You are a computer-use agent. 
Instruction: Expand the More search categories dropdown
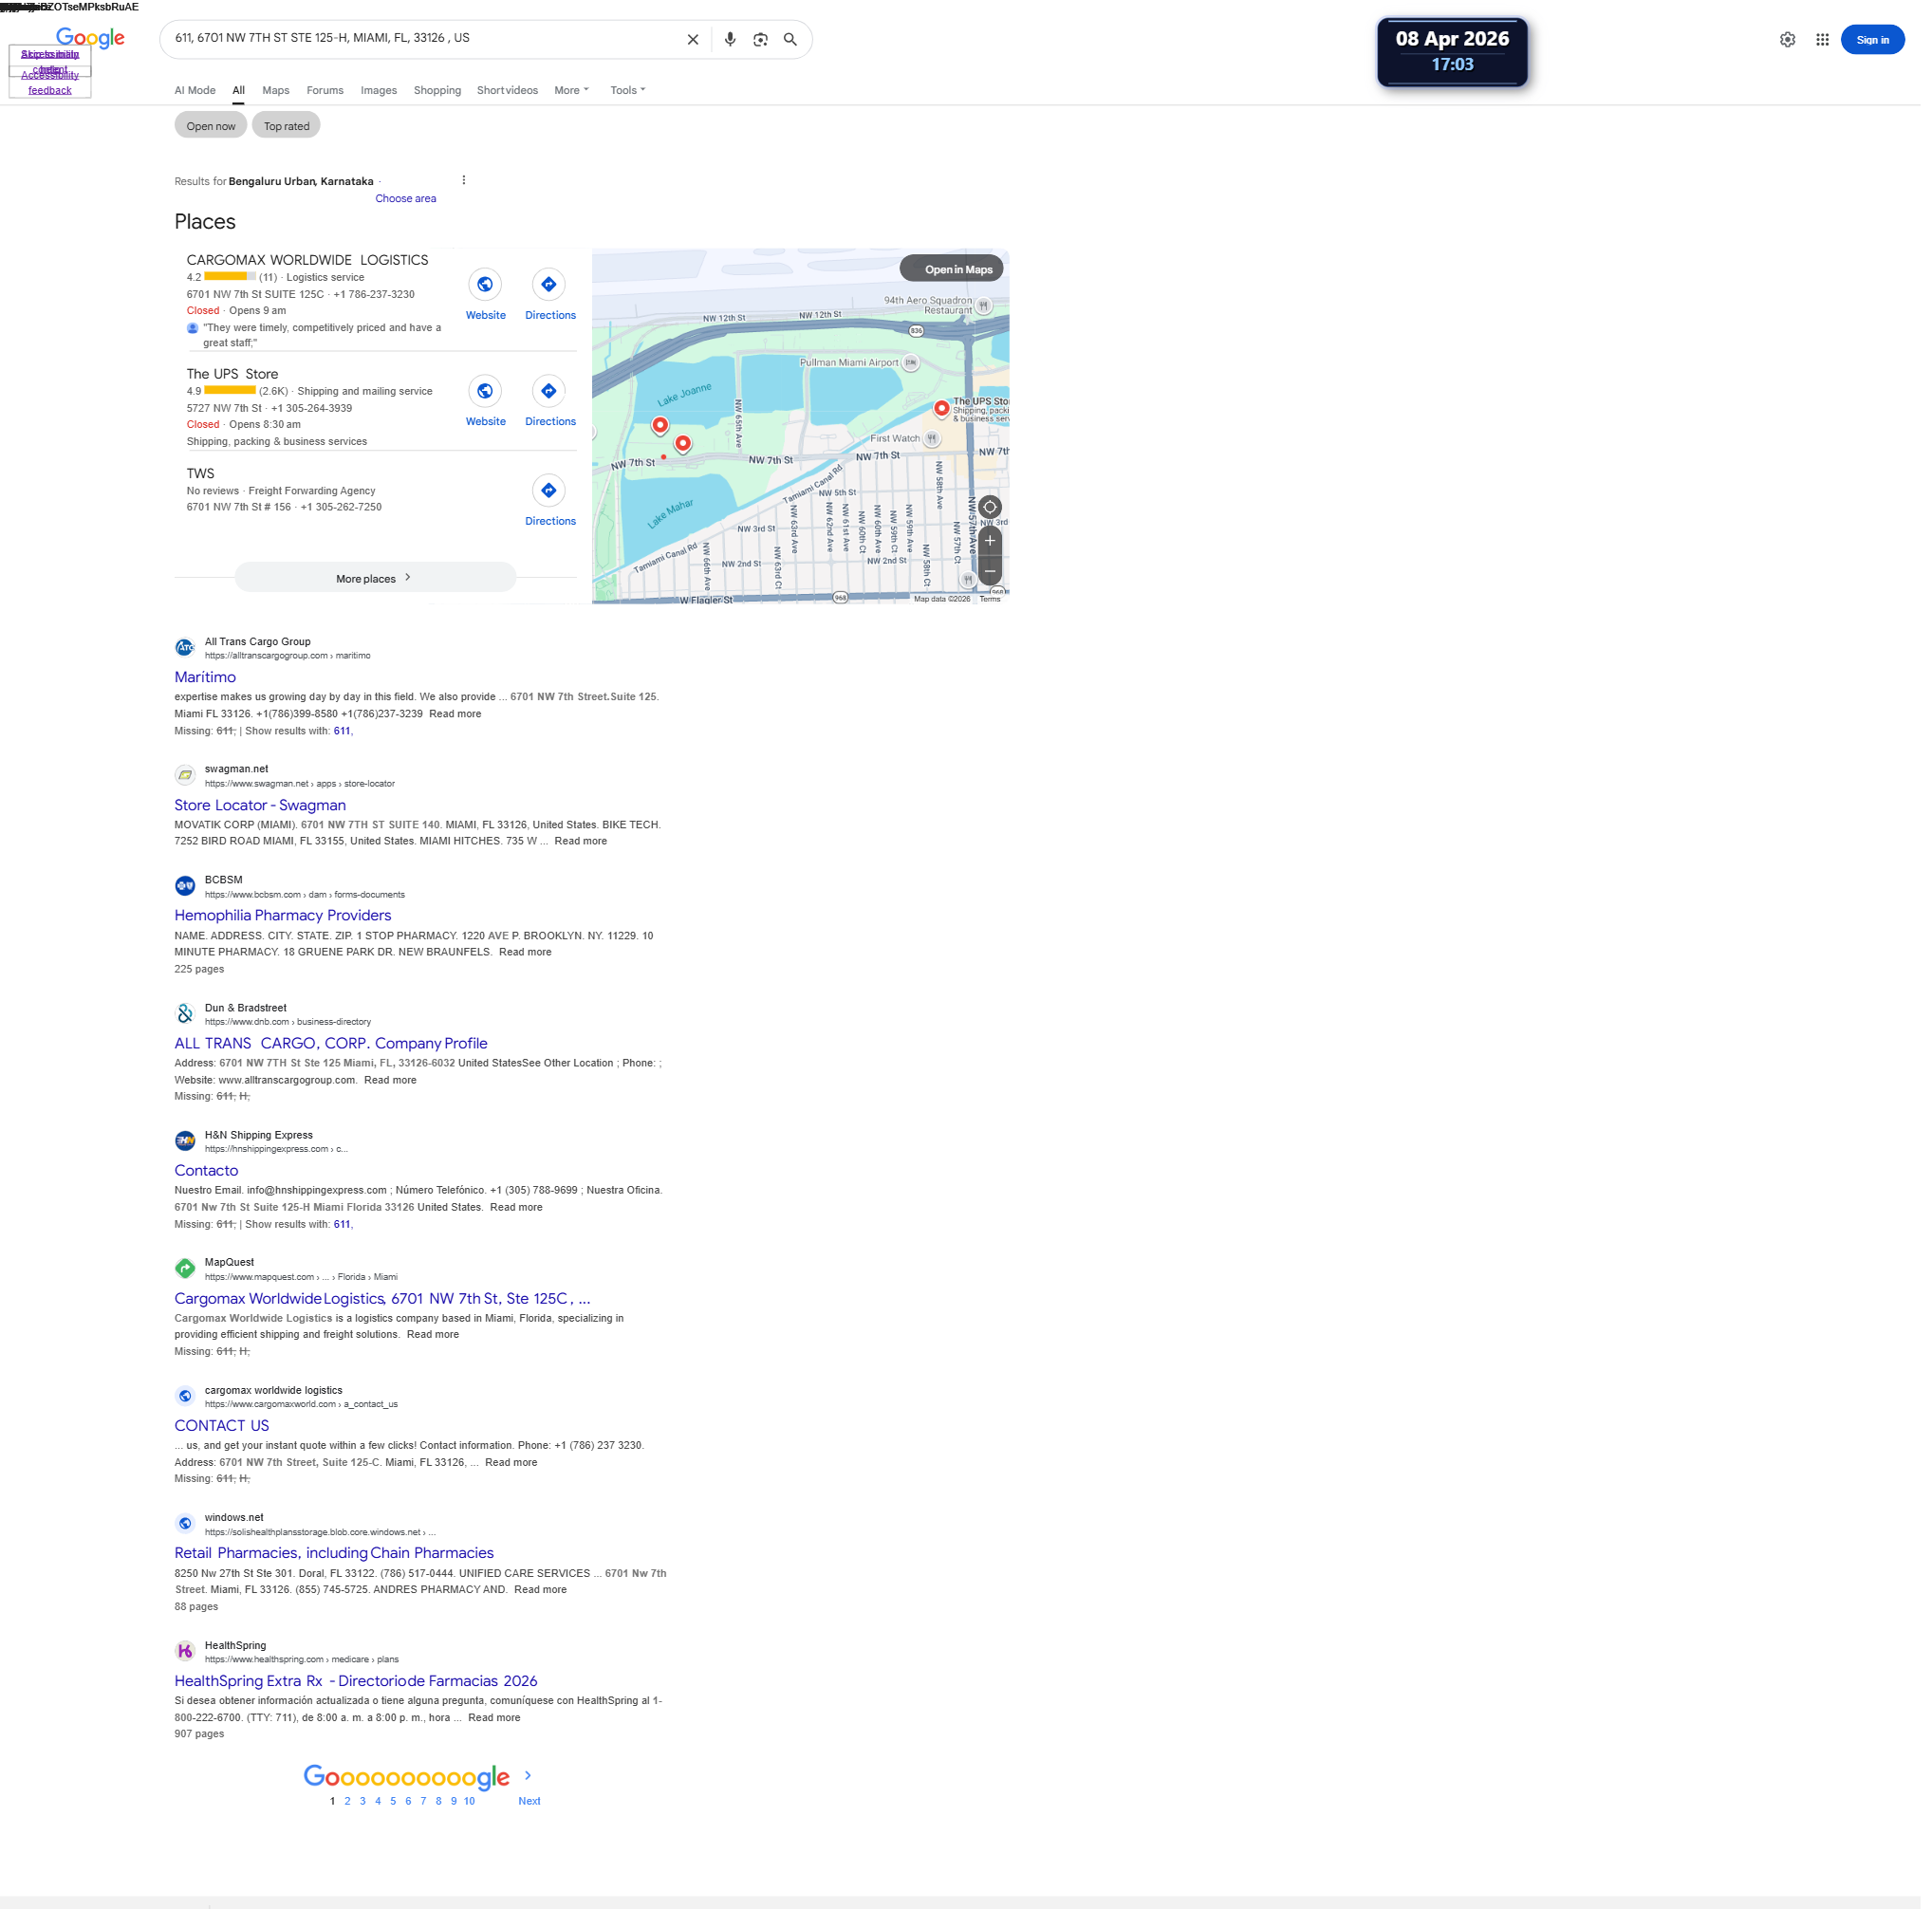click(x=571, y=91)
